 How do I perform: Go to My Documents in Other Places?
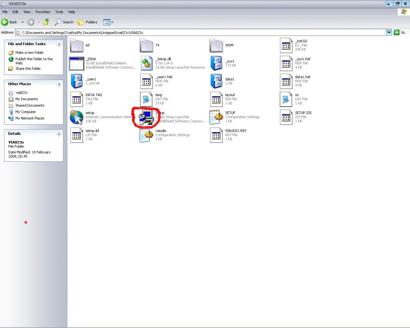point(27,99)
